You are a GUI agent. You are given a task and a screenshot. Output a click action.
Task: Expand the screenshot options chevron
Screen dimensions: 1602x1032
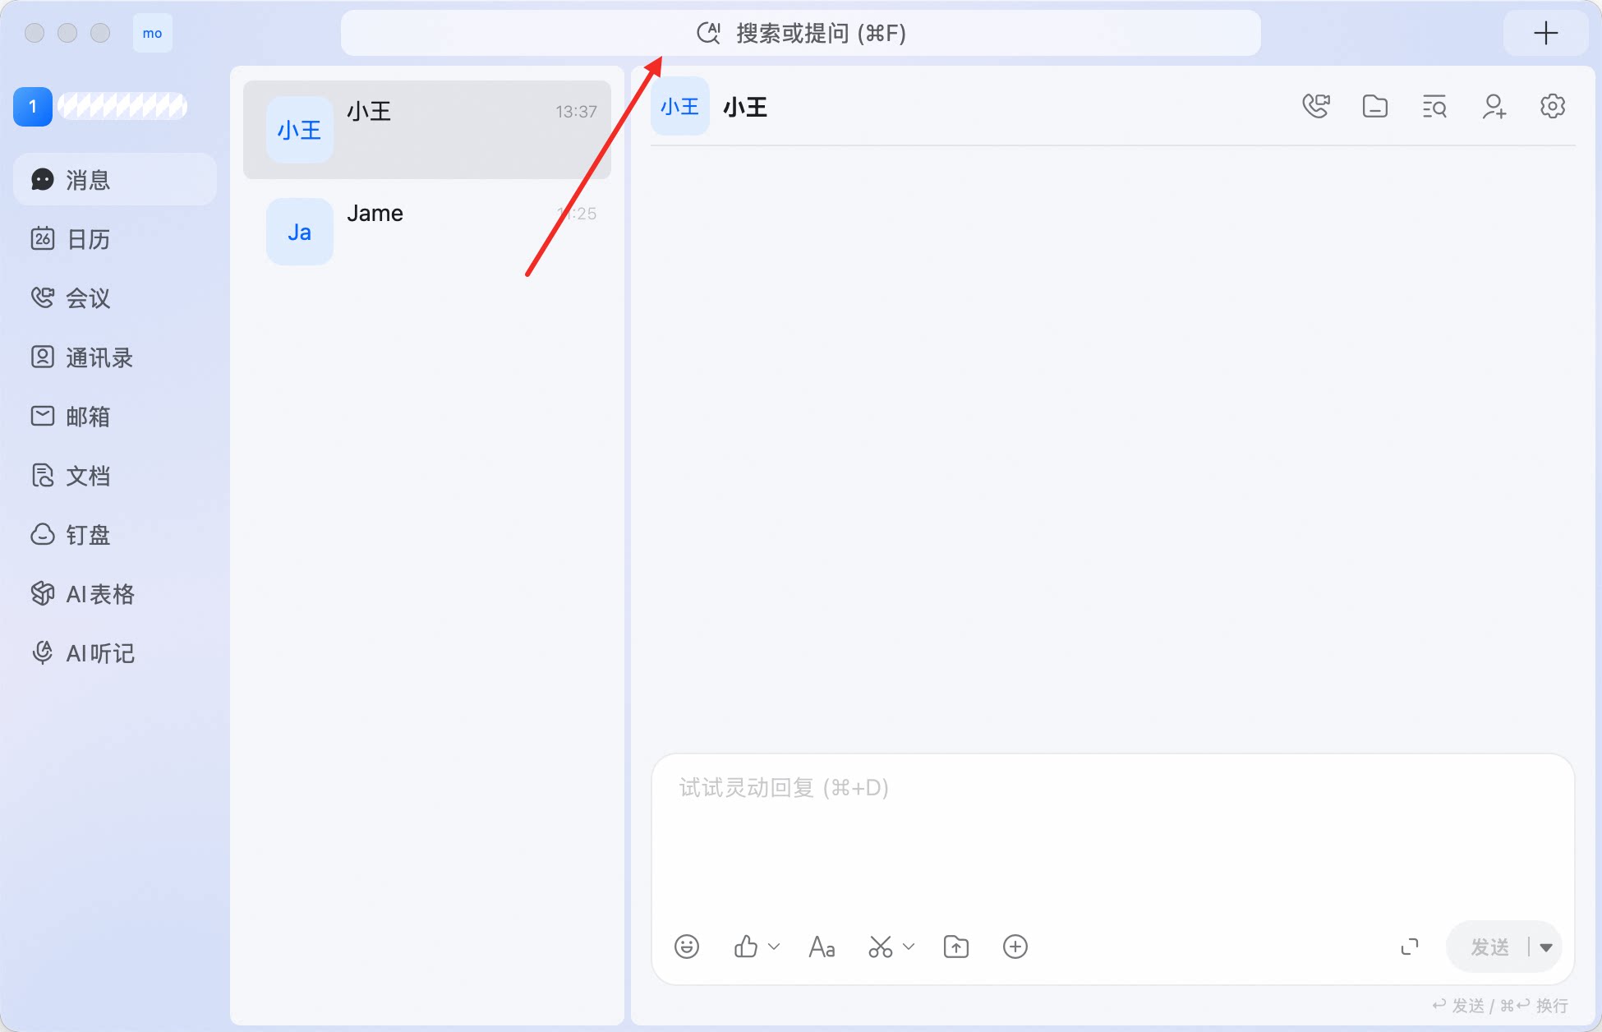[909, 947]
